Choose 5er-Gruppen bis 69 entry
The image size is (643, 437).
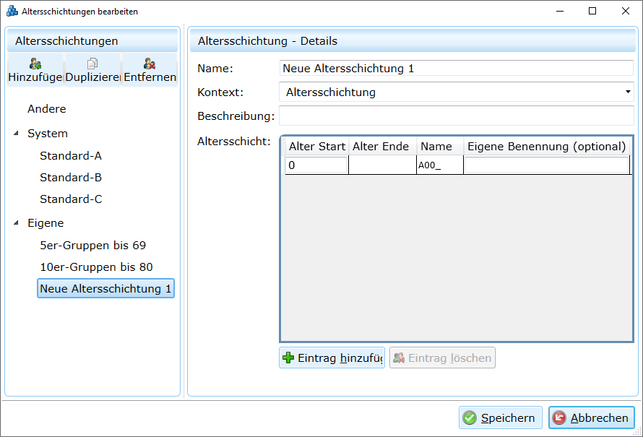click(x=92, y=246)
